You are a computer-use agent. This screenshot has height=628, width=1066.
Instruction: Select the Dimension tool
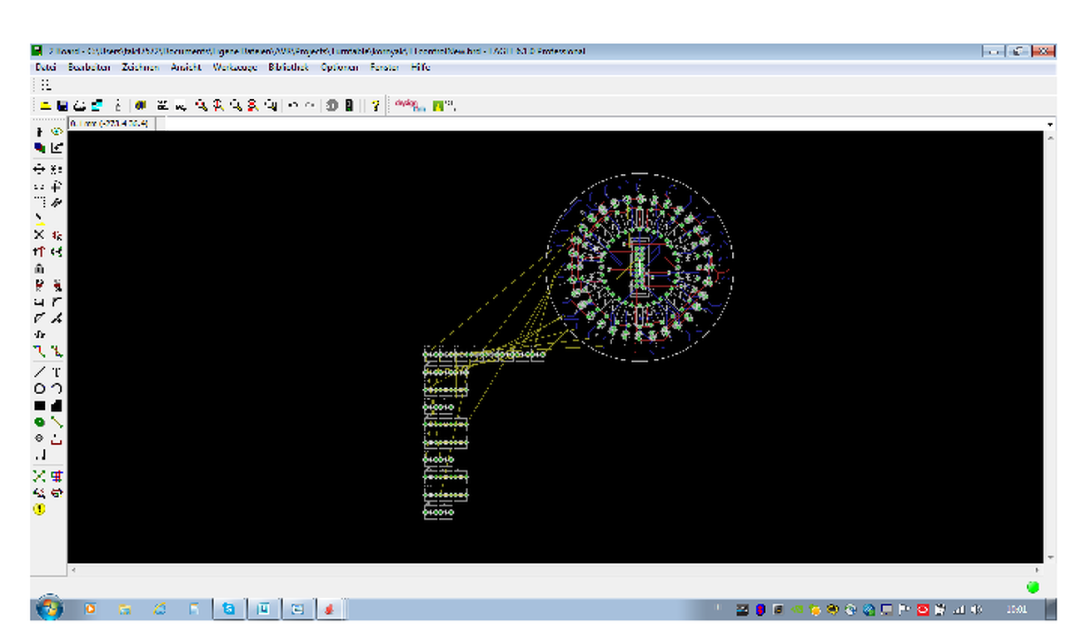pyautogui.click(x=39, y=456)
